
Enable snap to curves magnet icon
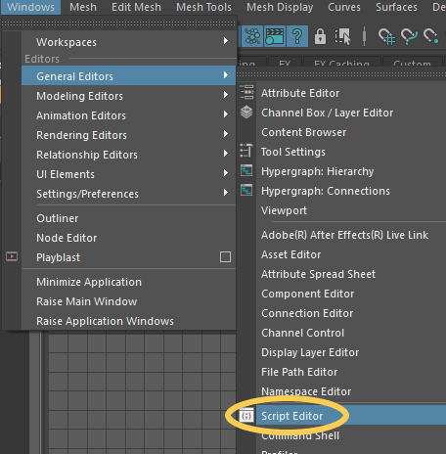point(409,36)
